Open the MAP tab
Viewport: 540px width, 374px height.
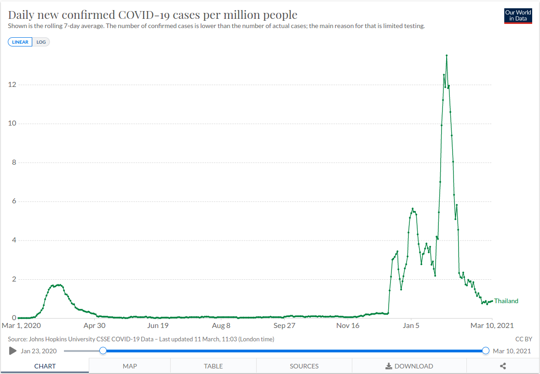point(130,366)
